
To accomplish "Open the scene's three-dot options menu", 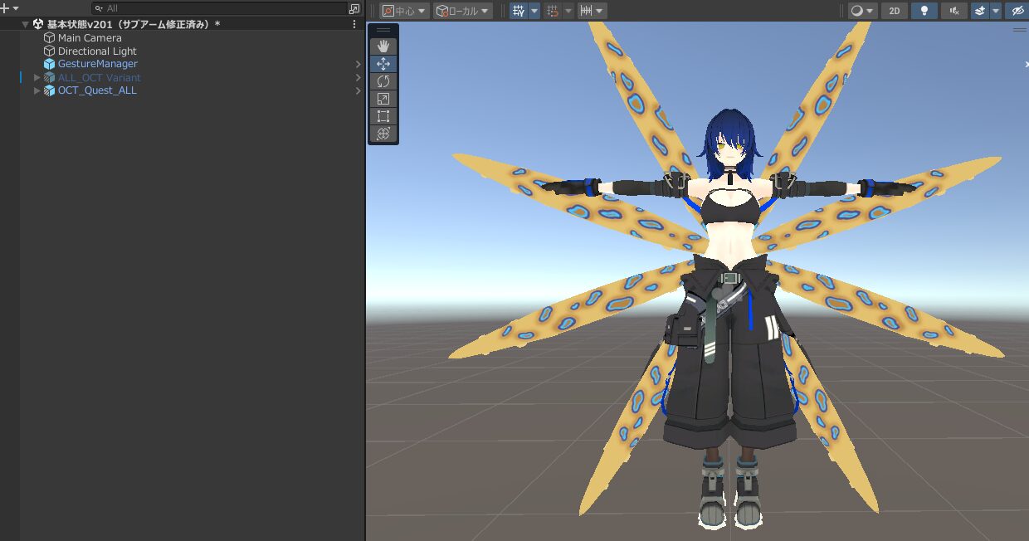I will 354,24.
